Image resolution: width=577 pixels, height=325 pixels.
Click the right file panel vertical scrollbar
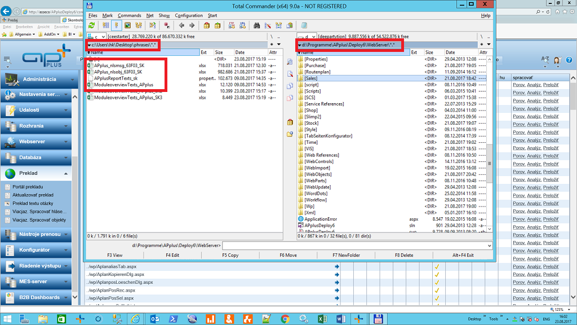[x=490, y=144]
